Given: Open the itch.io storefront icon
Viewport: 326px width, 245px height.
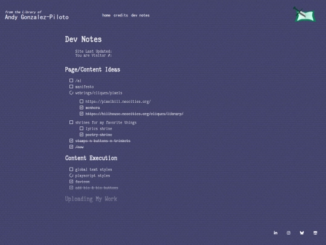Looking at the screenshot, I should click(x=315, y=233).
